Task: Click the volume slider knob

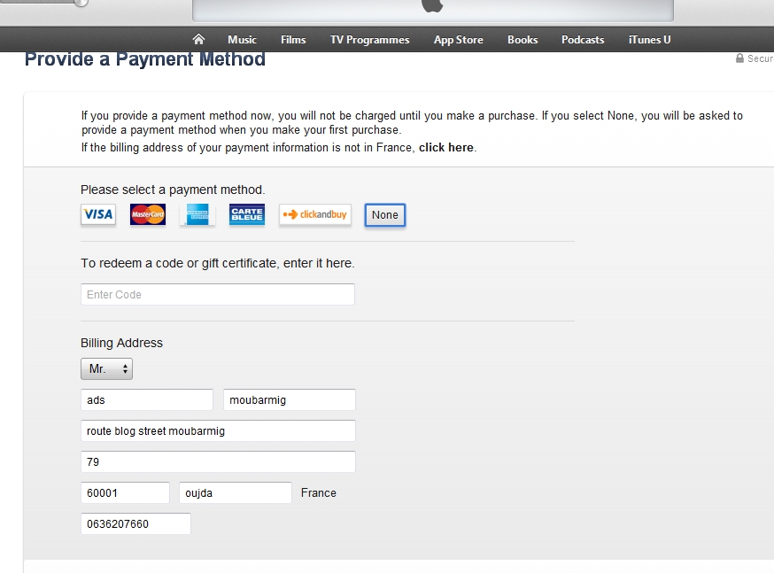Action: click(x=81, y=3)
